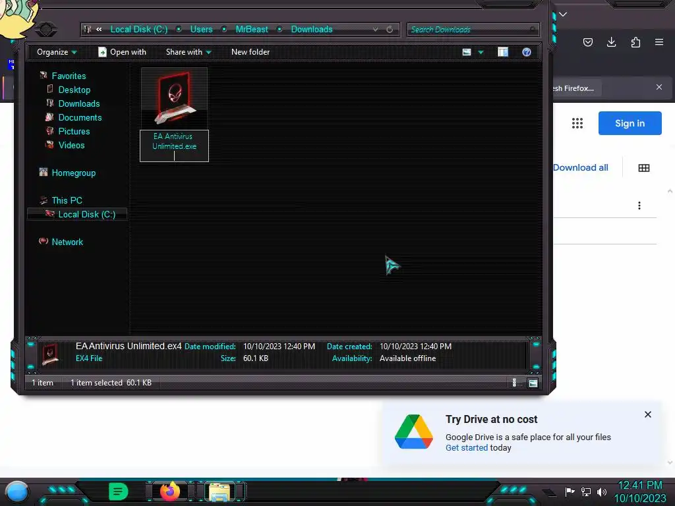Open the Explorer help icon
Viewport: 675px width, 506px height.
(527, 52)
